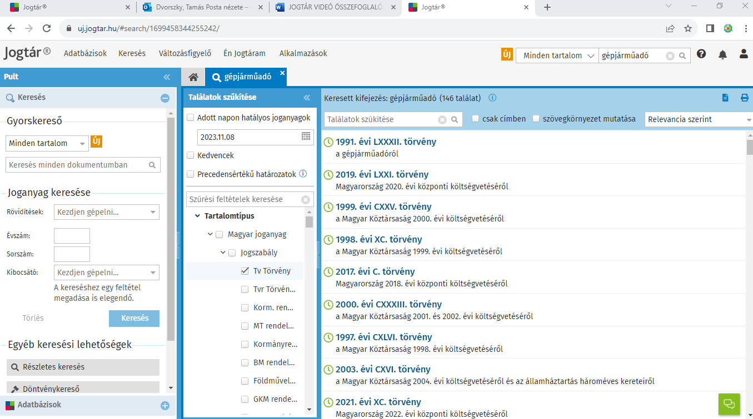Click the Évszám input field

72,236
